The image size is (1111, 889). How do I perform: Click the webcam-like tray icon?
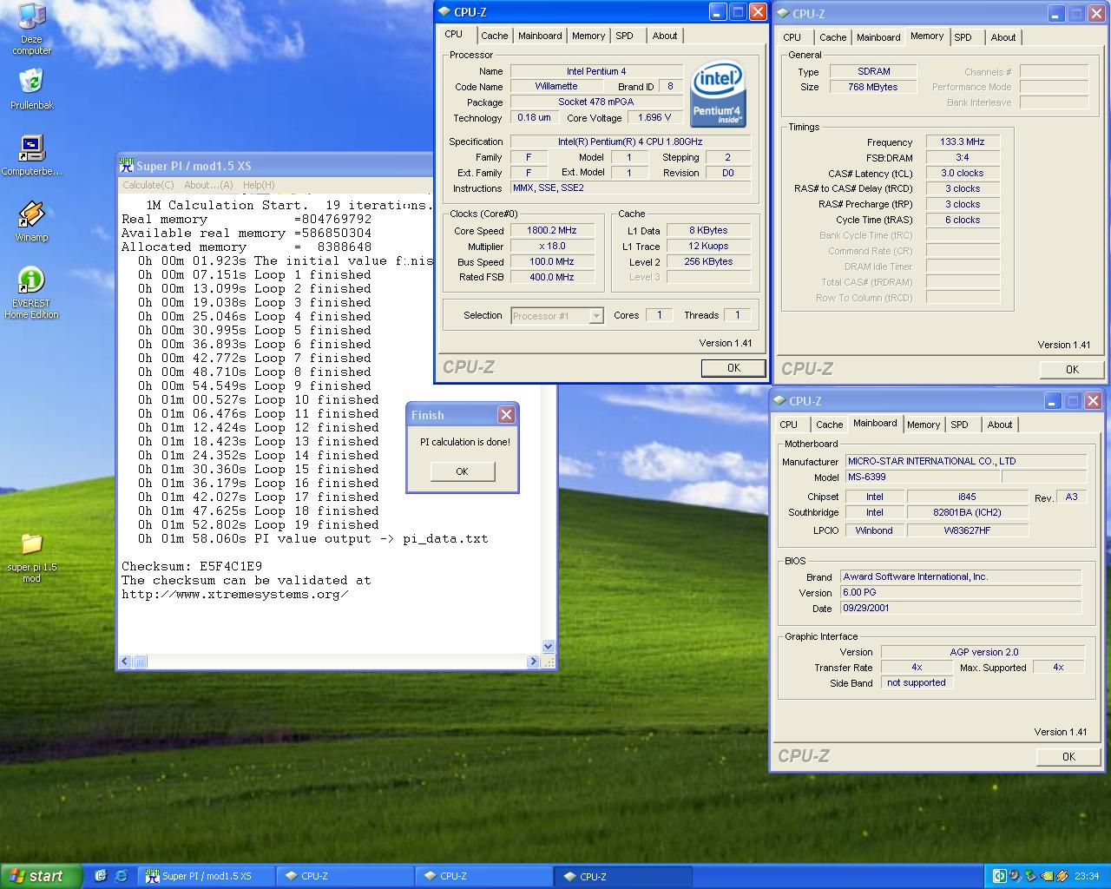[1016, 876]
